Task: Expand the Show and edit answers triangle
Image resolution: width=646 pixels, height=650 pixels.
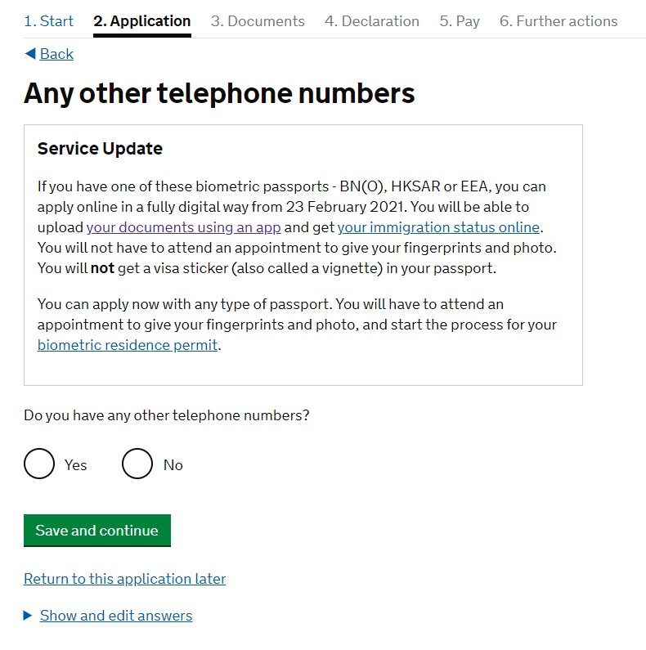Action: tap(29, 616)
